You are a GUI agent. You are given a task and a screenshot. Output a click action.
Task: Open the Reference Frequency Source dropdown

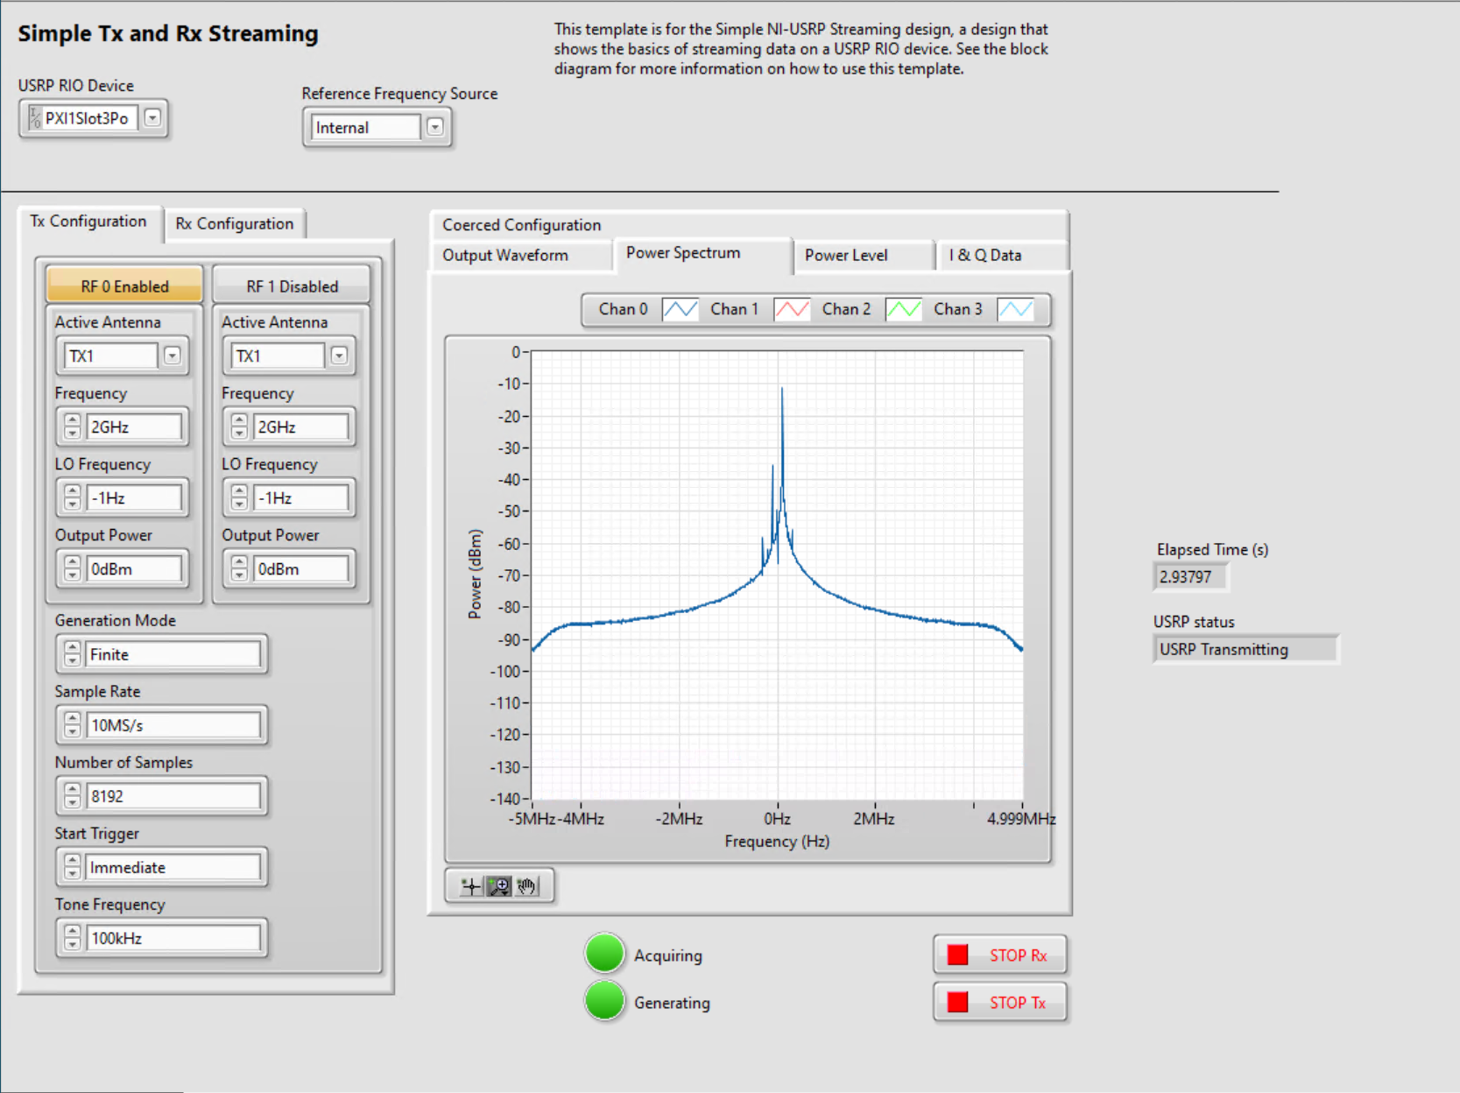coord(434,128)
